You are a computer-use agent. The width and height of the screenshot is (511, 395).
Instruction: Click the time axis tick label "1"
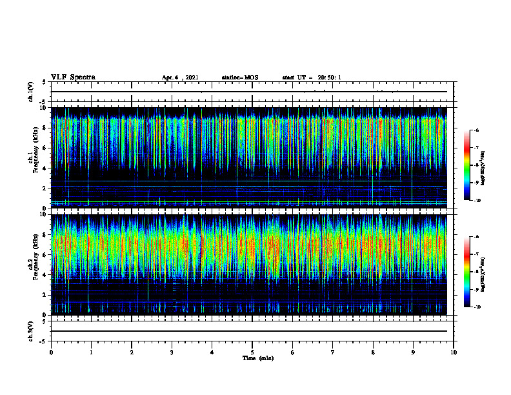91,352
